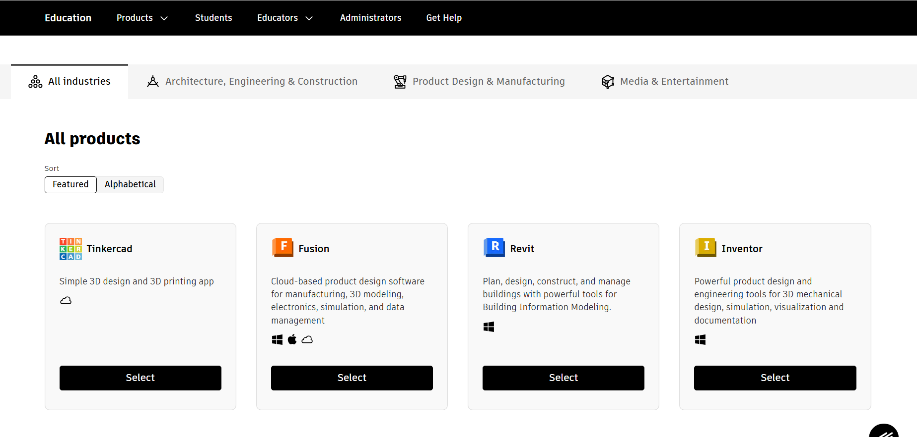
Task: Click the Tinkercad product title
Action: 109,249
